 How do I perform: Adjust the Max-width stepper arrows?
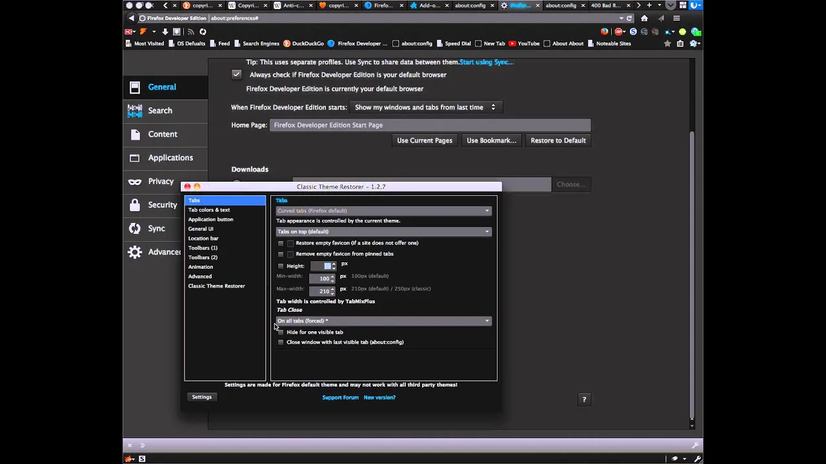(x=332, y=291)
